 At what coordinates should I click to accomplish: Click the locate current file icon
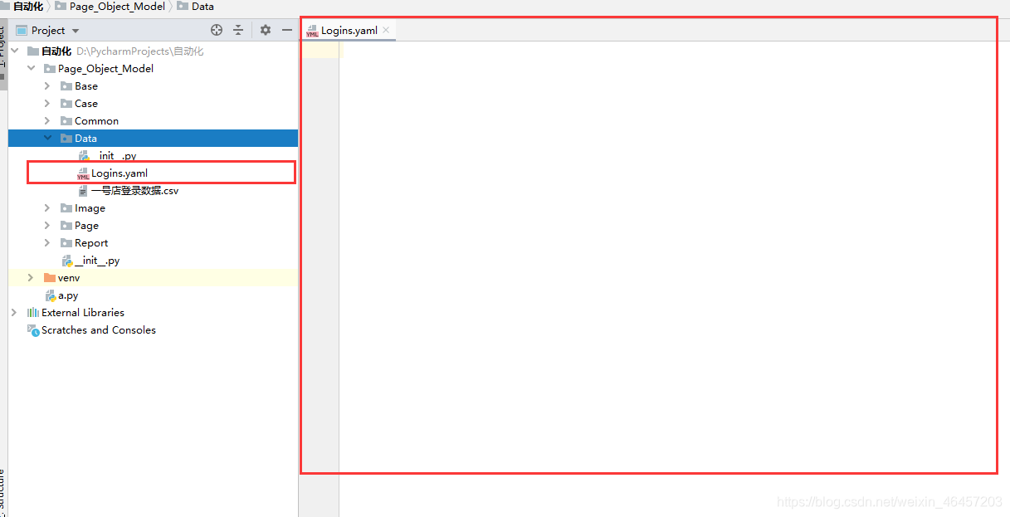point(217,30)
